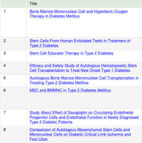Click the words "Type 2 Diabetes" in the Exfoliated Teeth link
This screenshot has height=143, width=142.
44,46
